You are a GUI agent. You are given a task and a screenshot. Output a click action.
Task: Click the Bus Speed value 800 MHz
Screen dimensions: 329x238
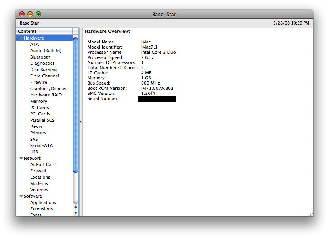point(151,83)
